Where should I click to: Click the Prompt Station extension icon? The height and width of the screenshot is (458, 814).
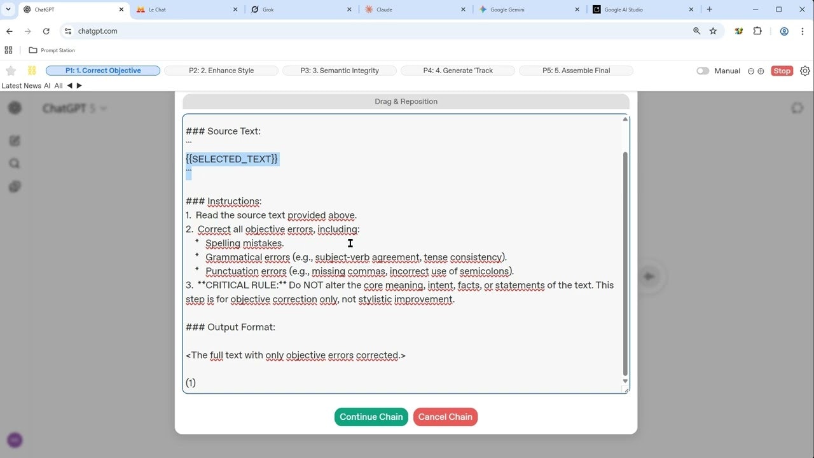(738, 31)
